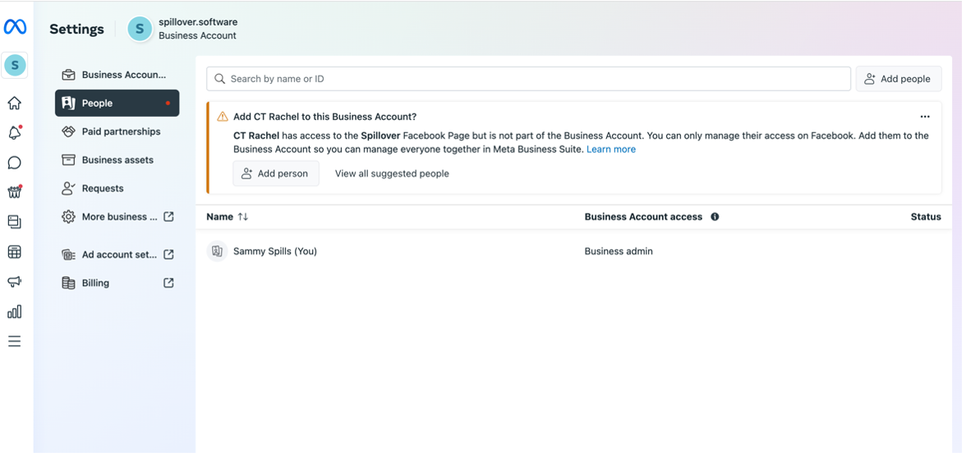The width and height of the screenshot is (966, 457).
Task: Click the Add person button in banner
Action: tap(276, 174)
